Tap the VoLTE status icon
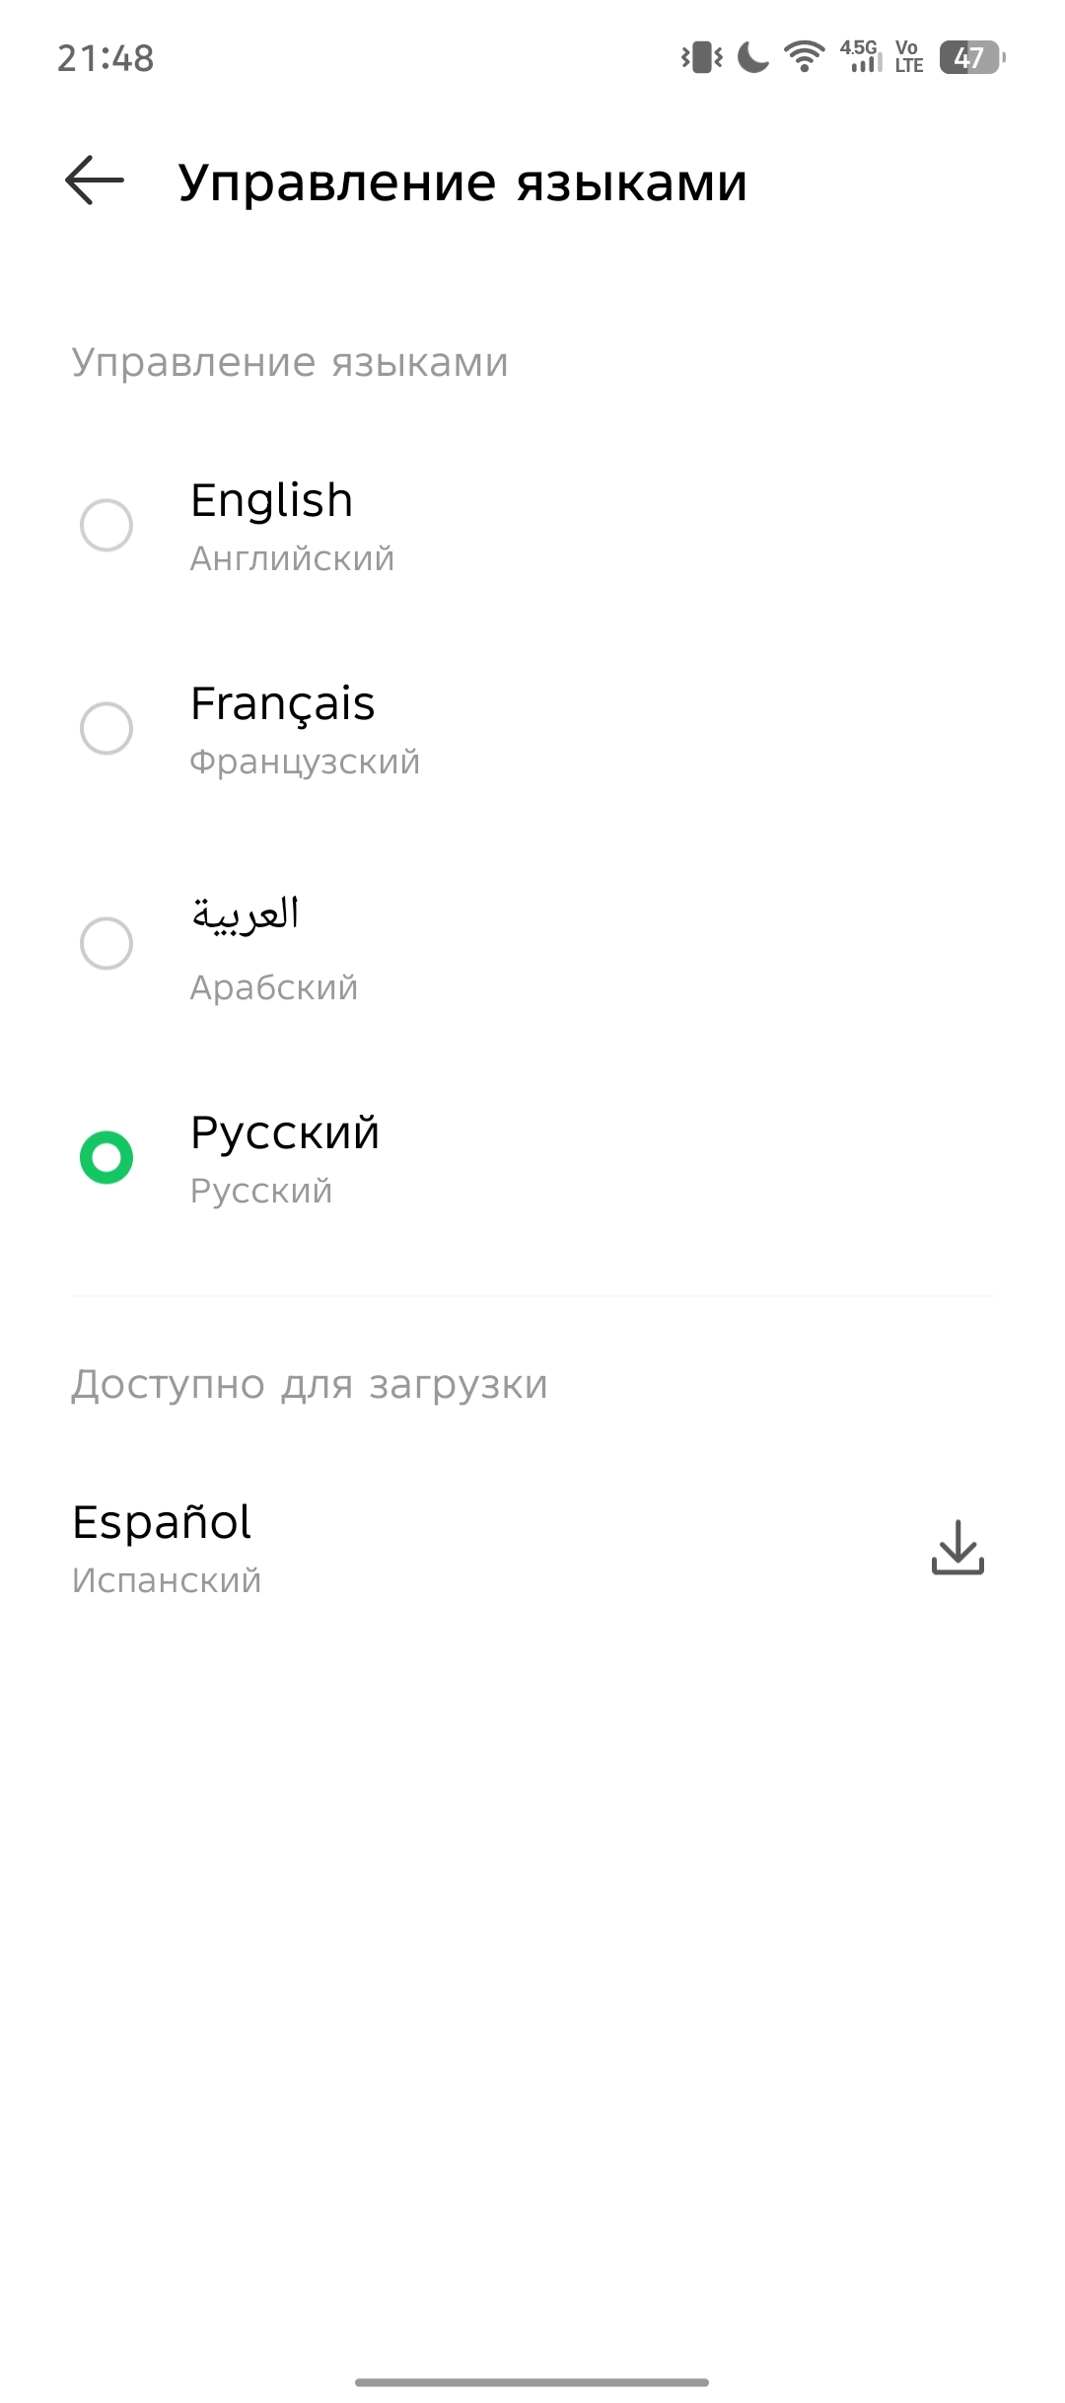1065x2403 pixels. click(x=908, y=57)
